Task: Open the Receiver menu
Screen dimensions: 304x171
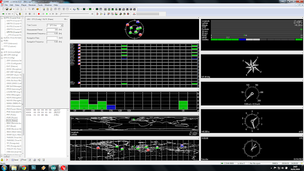Action: [32, 5]
